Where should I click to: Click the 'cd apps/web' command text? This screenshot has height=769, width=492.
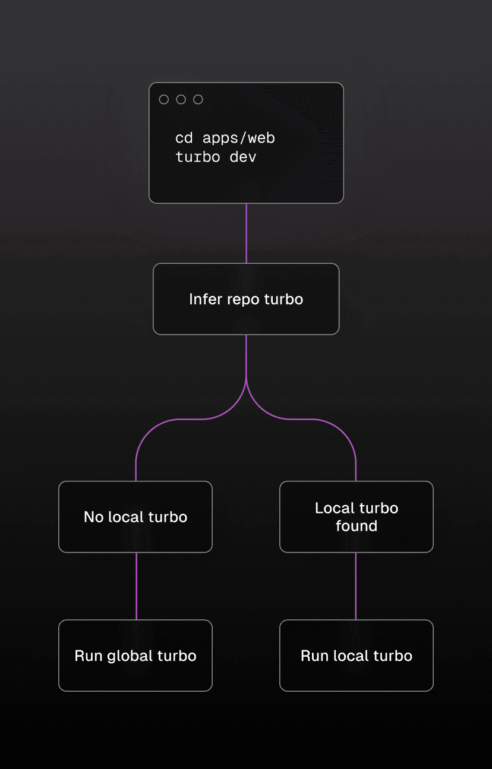point(225,138)
